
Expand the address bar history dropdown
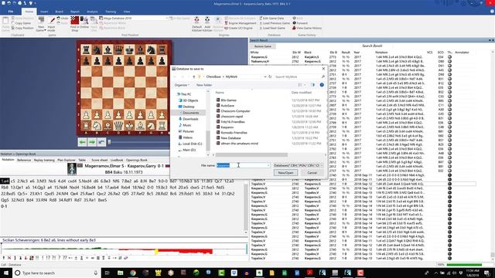point(265,76)
